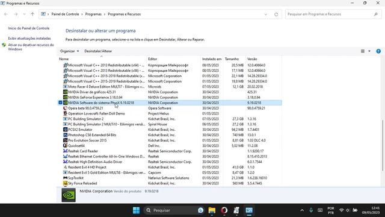Uncheck the NVIDIA PhysX row checkbox
Screen dimensions: 385x217
60,102
